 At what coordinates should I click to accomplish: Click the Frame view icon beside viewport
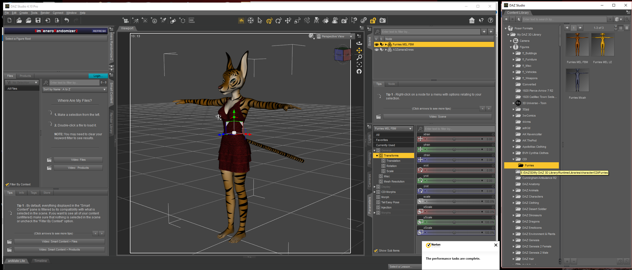click(x=359, y=64)
